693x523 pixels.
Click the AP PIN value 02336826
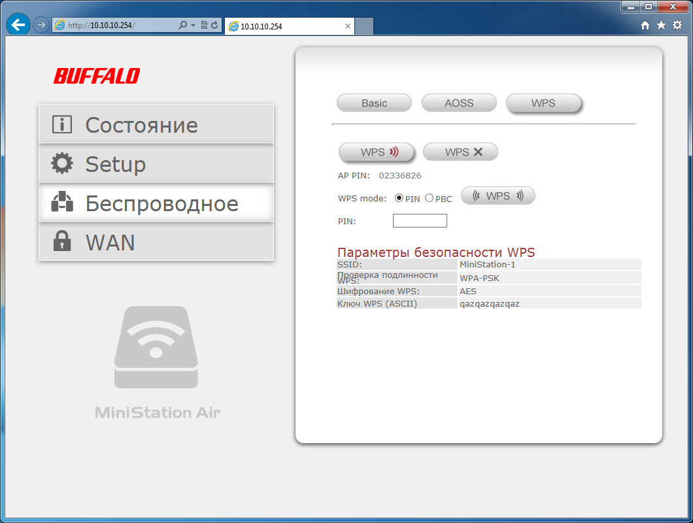pos(400,175)
